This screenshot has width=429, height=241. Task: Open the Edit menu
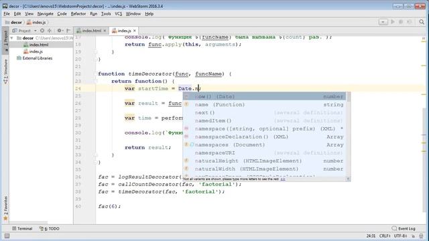click(17, 13)
